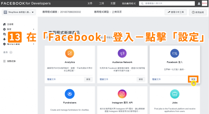This screenshot has height=114, width=209.
Task: Click the Fundraisers card title
Action: 70,103
